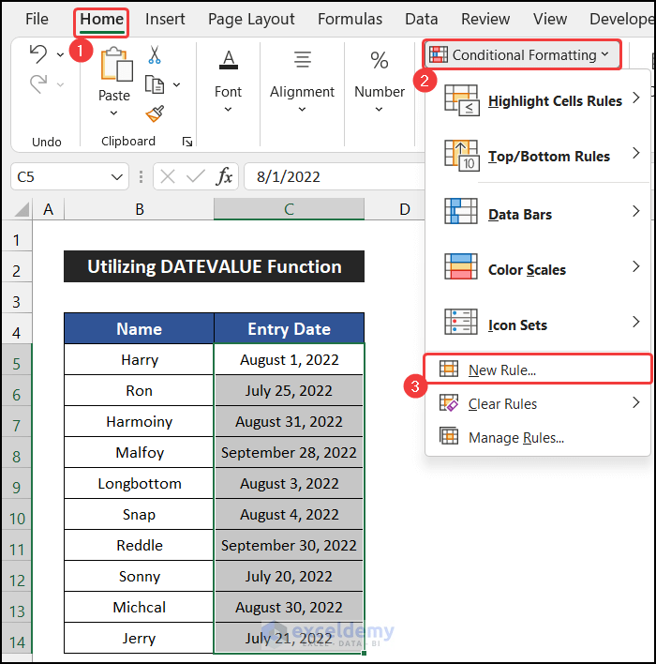Click the Data Bars icon
The image size is (656, 664).
[x=461, y=211]
